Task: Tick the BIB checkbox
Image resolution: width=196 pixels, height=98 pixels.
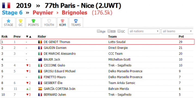Action: (x=109, y=31)
